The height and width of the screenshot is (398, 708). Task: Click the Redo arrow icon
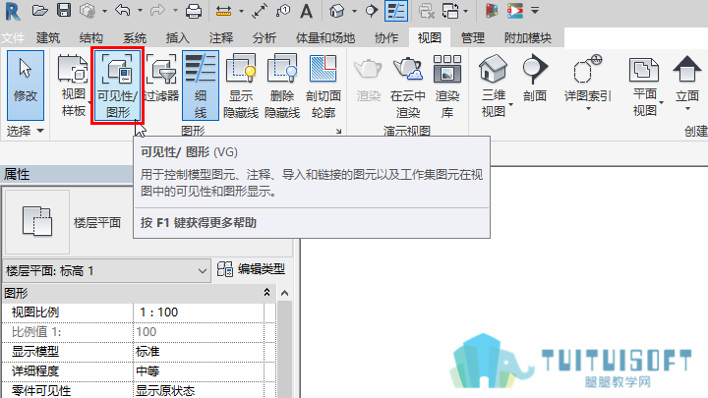tap(157, 11)
